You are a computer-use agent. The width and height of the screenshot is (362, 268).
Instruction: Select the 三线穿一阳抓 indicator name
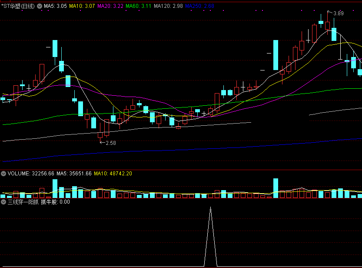[x=23, y=202]
